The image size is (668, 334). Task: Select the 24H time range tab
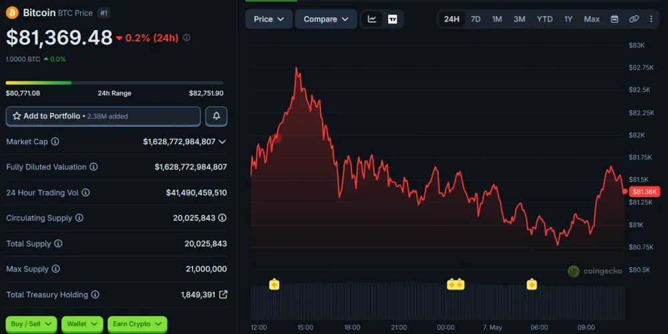[452, 19]
